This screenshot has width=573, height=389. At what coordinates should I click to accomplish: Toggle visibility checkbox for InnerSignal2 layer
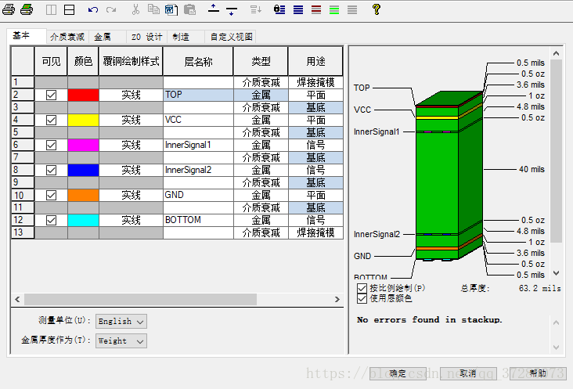click(51, 170)
